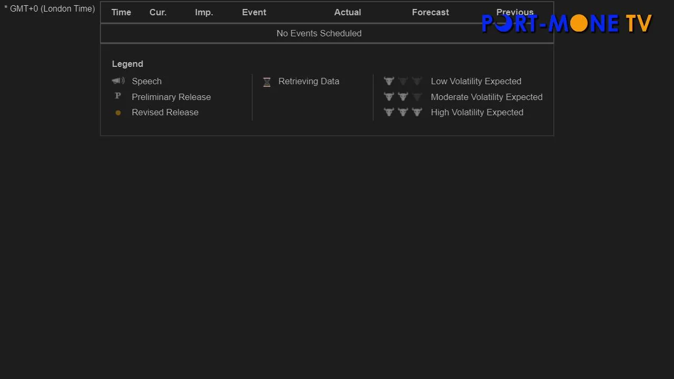Click the Low Volatility bull icons
The image size is (674, 379).
coord(403,81)
